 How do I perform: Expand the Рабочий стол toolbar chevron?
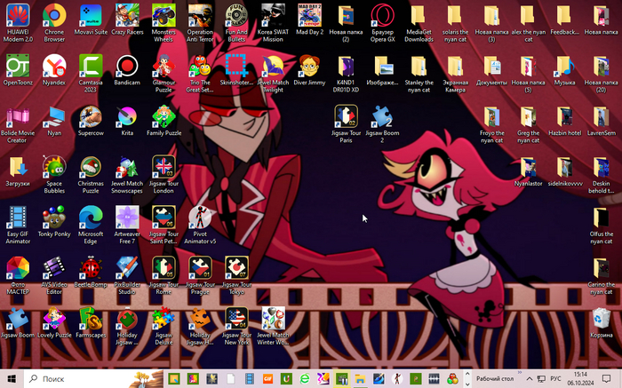tap(519, 373)
